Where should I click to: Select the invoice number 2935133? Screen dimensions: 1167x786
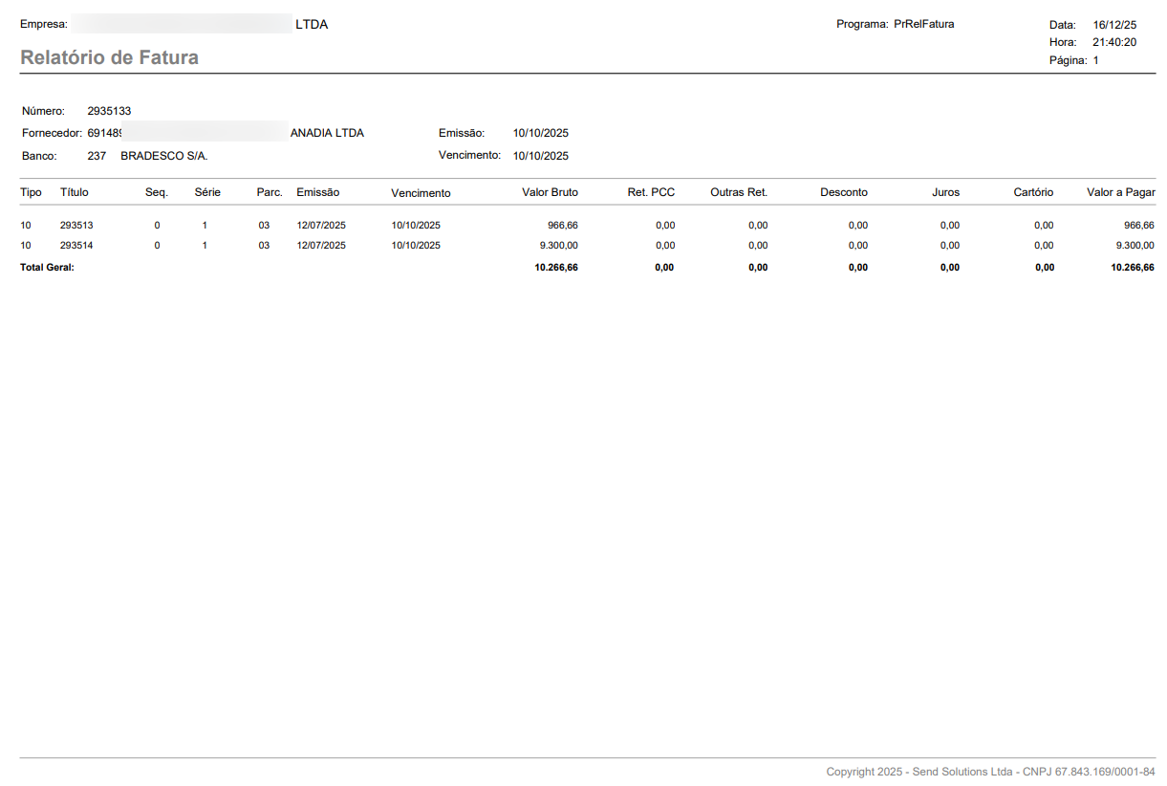click(x=109, y=111)
